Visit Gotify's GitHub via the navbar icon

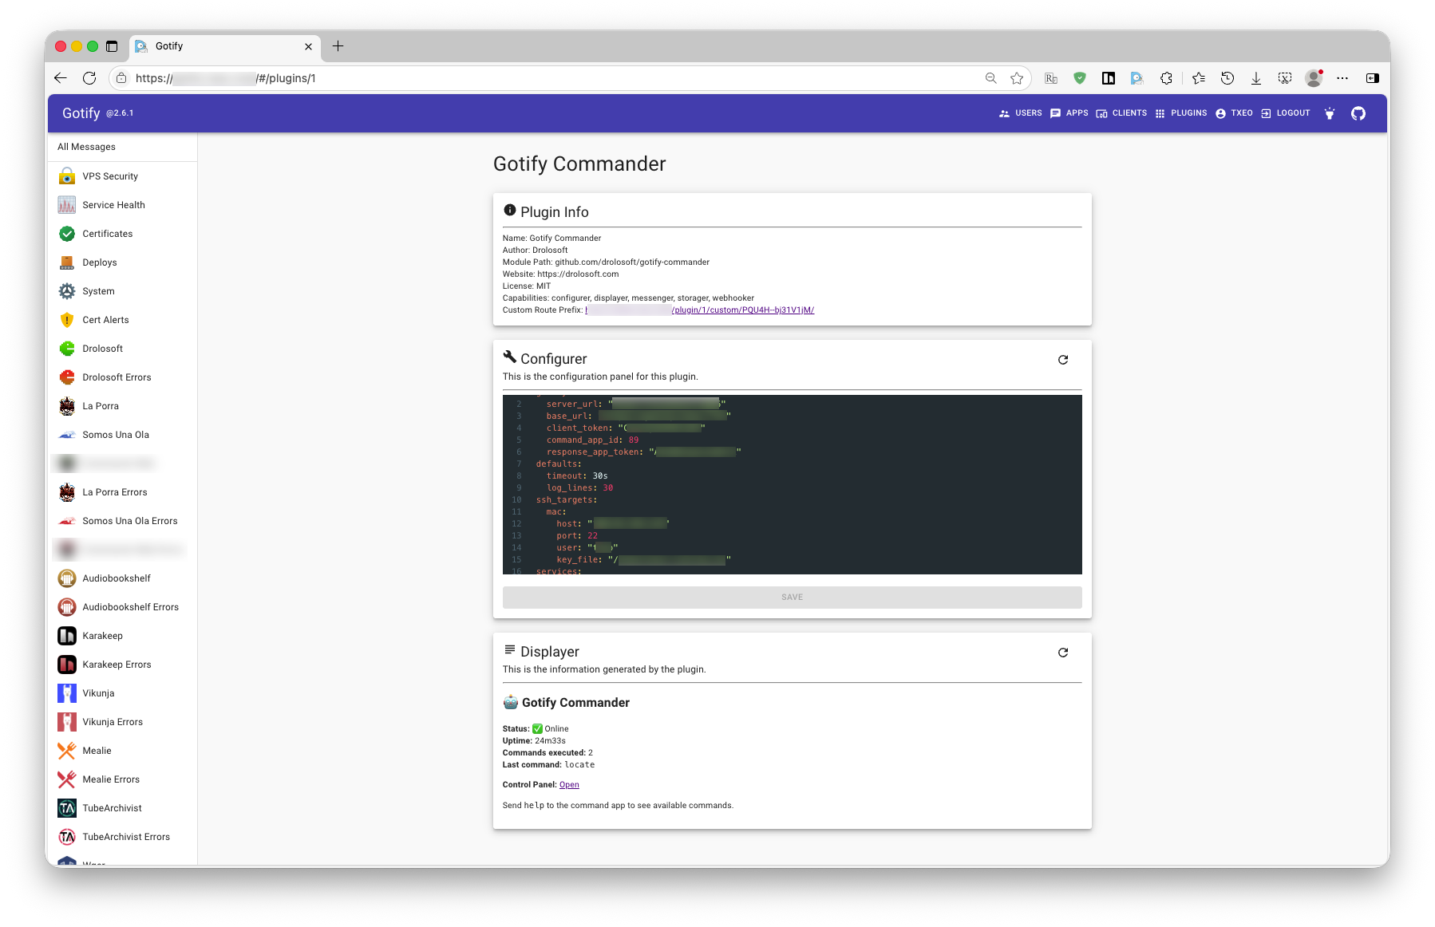1358,113
